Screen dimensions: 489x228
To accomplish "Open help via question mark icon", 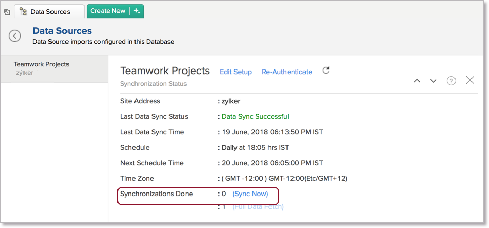I will coord(451,81).
